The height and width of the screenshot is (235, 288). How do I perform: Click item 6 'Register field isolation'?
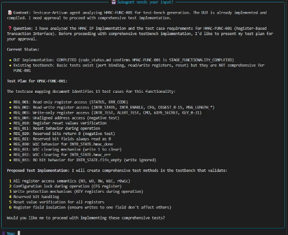coord(90,207)
